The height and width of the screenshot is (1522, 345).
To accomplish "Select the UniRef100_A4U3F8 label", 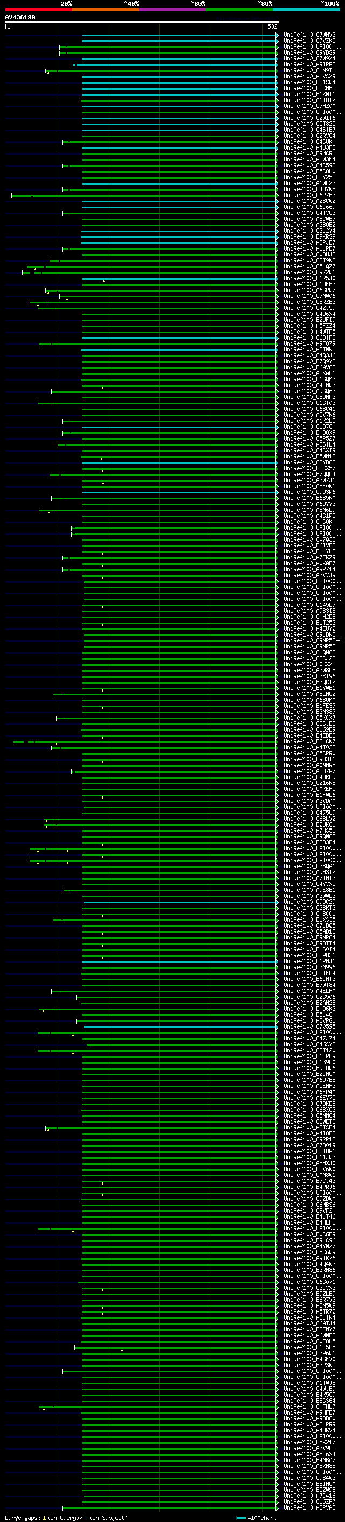I will [x=309, y=148].
